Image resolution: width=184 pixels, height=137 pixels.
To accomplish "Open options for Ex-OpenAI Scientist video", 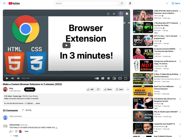I will point(180,49).
